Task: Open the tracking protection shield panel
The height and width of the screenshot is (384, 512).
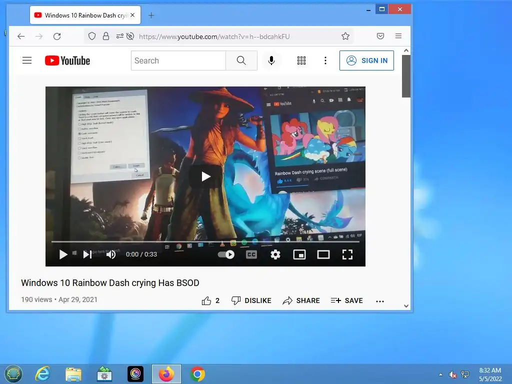Action: pyautogui.click(x=92, y=36)
